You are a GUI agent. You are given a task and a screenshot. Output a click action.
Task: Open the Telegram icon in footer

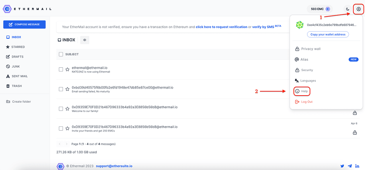(350, 166)
